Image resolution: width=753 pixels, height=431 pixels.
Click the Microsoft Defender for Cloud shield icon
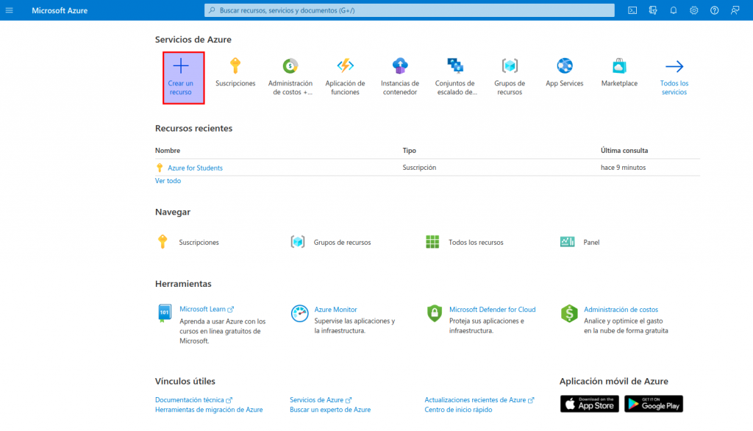pyautogui.click(x=435, y=313)
